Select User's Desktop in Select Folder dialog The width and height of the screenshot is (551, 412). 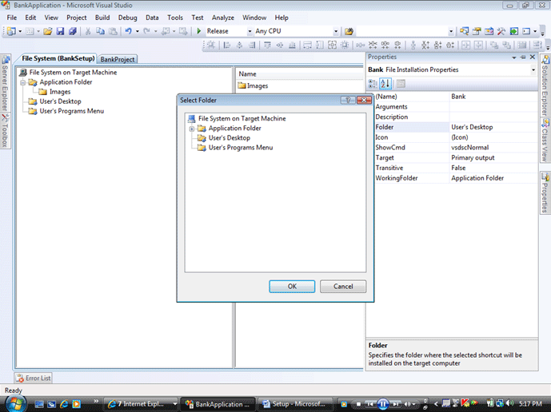229,138
